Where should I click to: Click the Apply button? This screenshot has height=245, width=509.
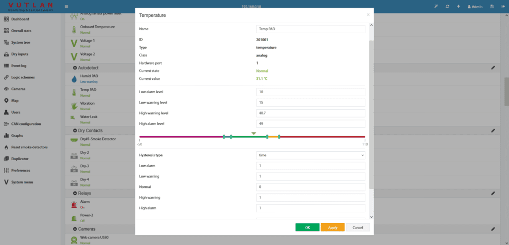tap(333, 227)
